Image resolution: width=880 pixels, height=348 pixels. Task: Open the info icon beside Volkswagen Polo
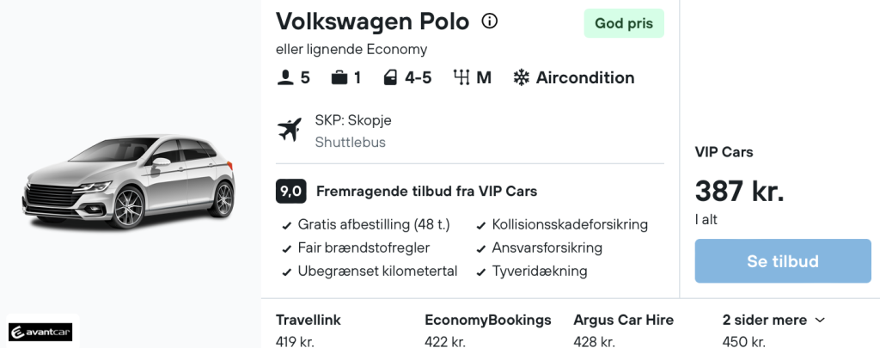click(489, 21)
